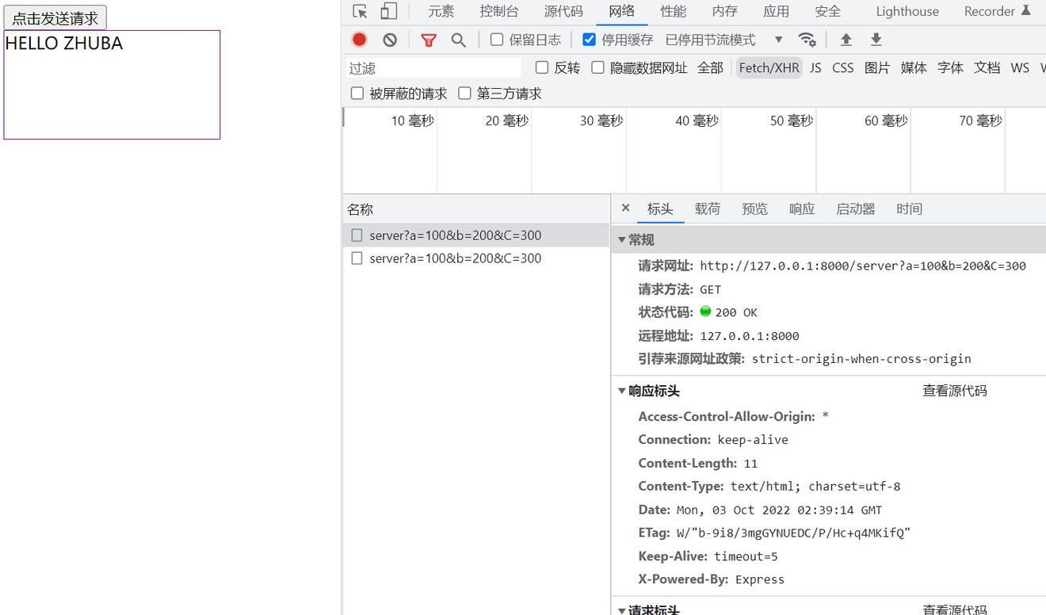Collapse the 响应标头 section
The height and width of the screenshot is (615, 1046).
(x=622, y=391)
